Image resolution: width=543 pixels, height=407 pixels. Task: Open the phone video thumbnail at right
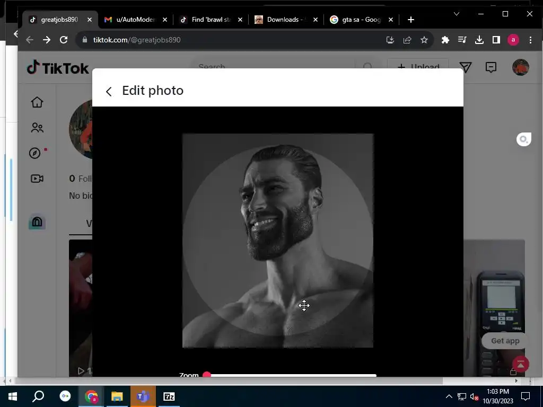[494, 307]
